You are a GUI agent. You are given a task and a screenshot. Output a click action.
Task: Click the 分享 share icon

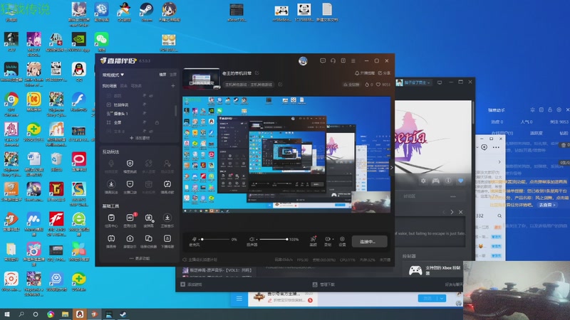[380, 73]
